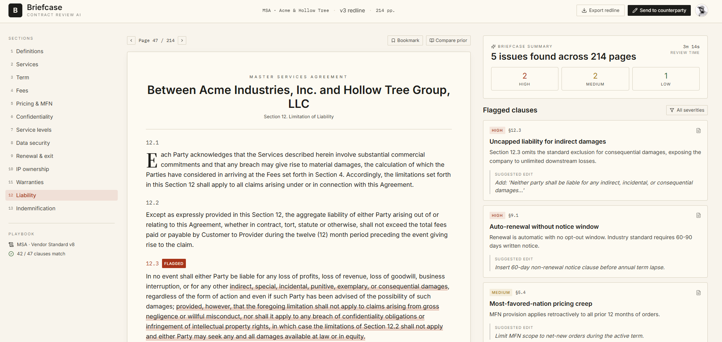Screen dimensions: 722x342
Task: Select Service levels section
Action: point(62,130)
